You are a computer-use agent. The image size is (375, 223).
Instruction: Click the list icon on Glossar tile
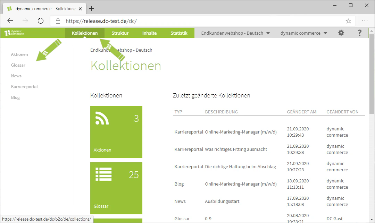tap(103, 174)
